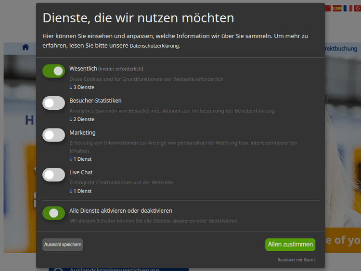Expand 2 Dienste under Besucher-Statistiken
361x271 pixels.
pyautogui.click(x=82, y=119)
